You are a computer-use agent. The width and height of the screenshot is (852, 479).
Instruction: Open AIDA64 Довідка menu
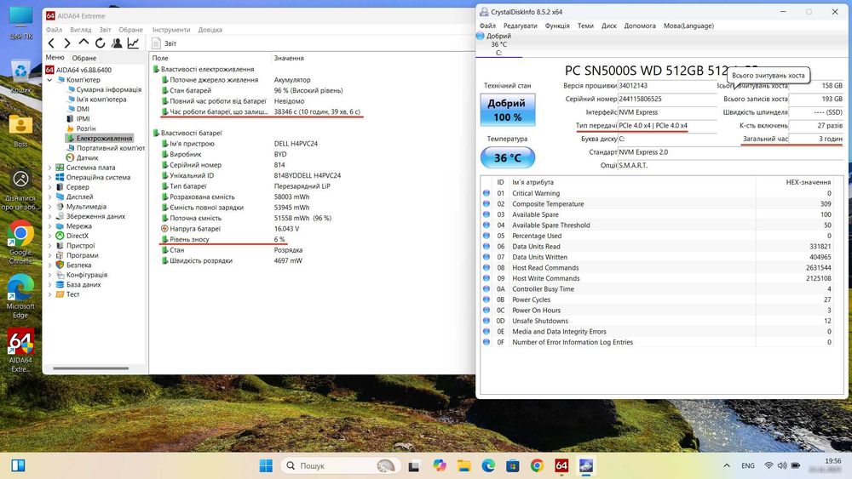point(210,30)
